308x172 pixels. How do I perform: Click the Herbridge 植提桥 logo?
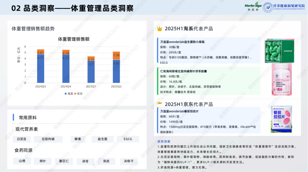point(253,6)
